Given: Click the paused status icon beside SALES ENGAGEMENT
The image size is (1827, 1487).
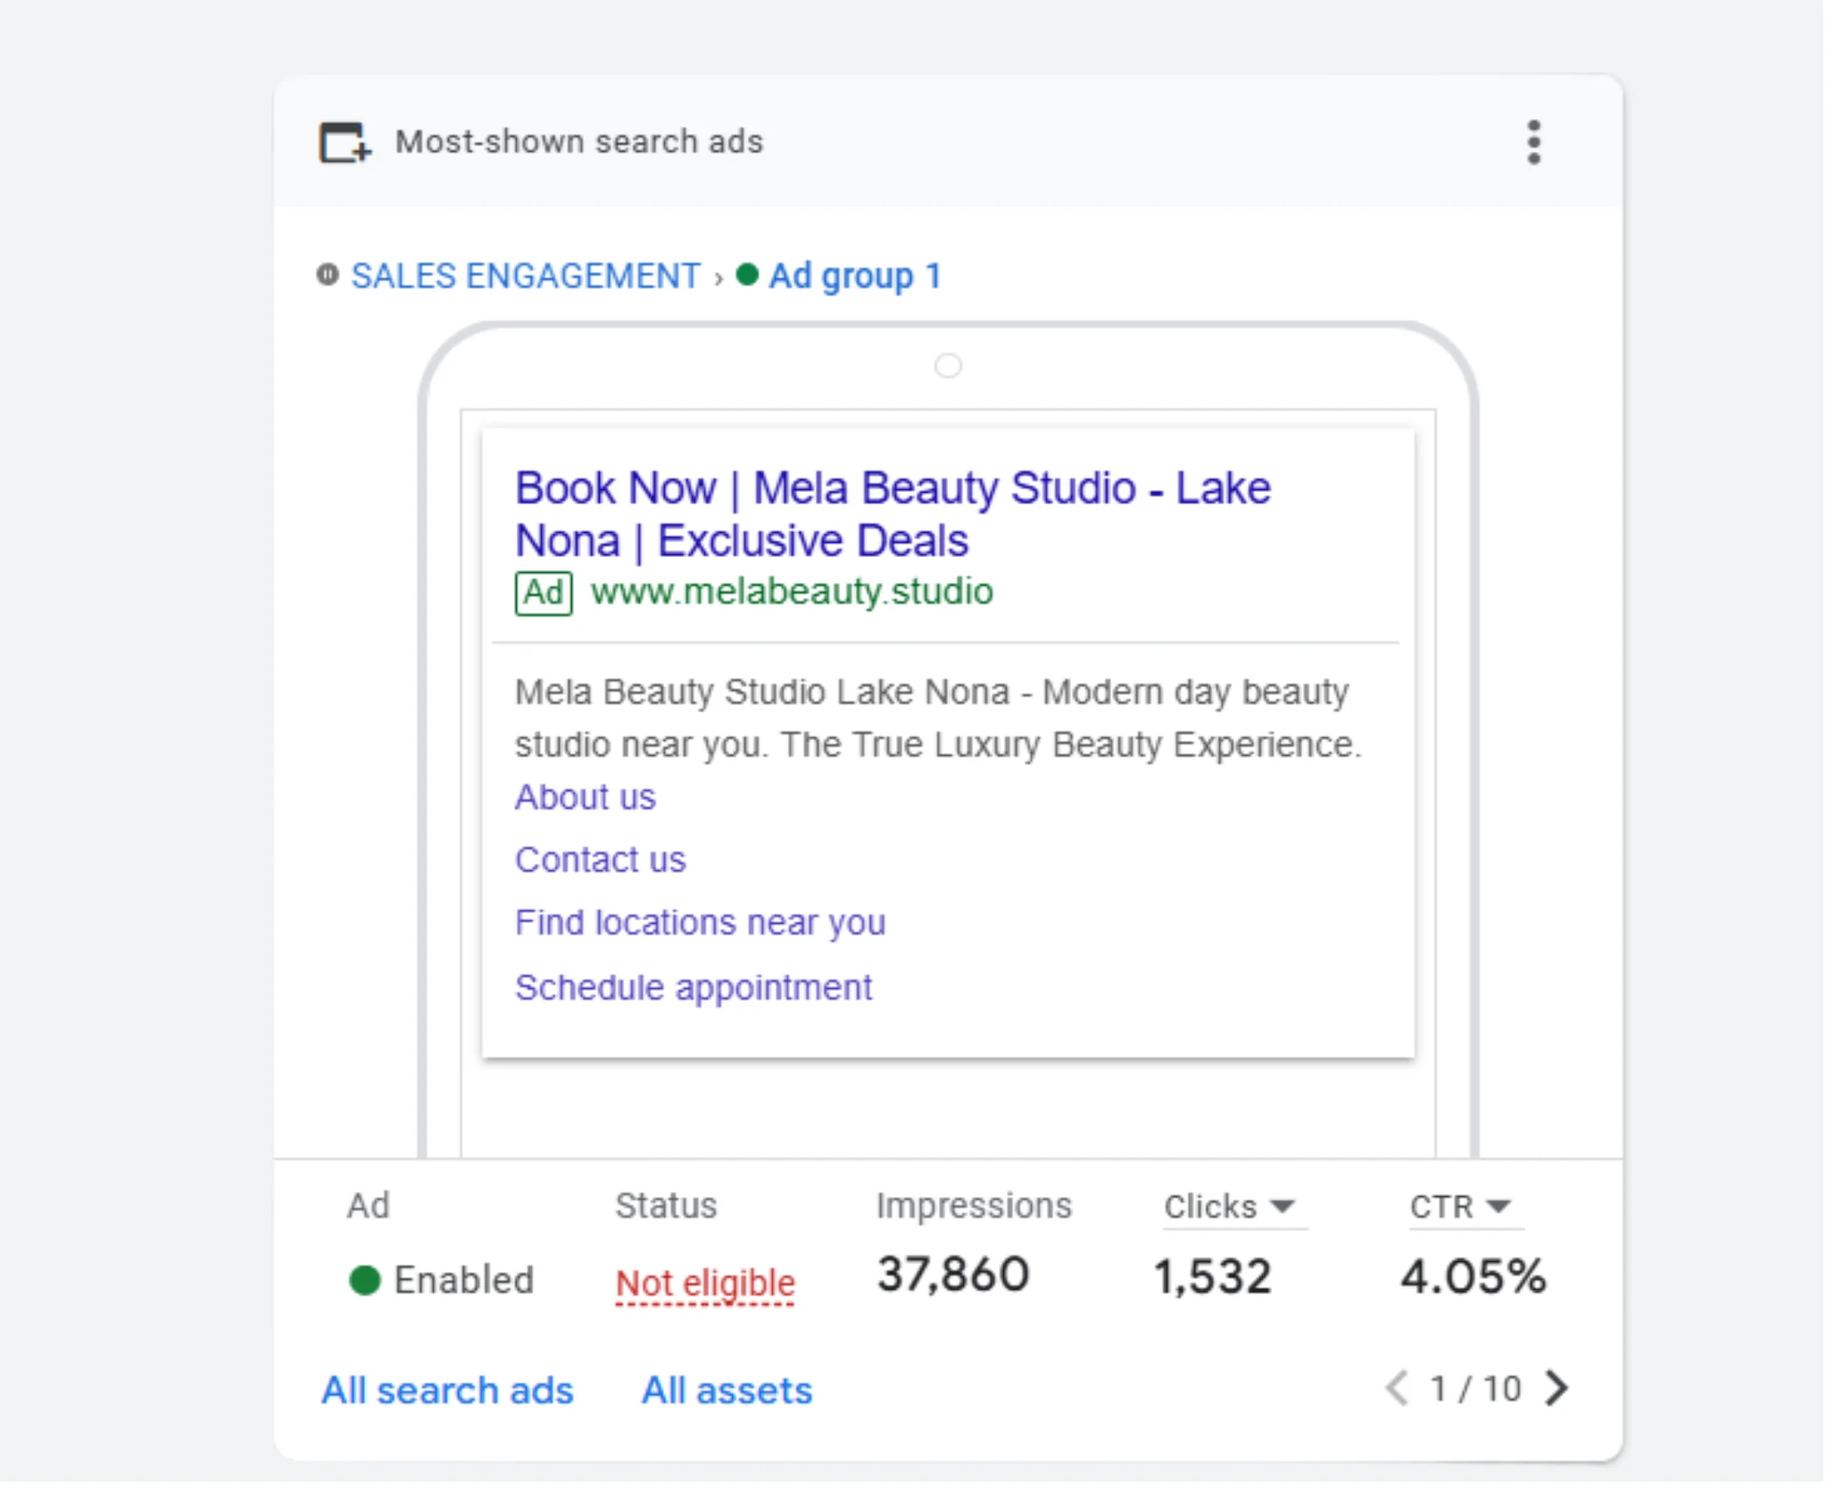Looking at the screenshot, I should click(x=328, y=275).
